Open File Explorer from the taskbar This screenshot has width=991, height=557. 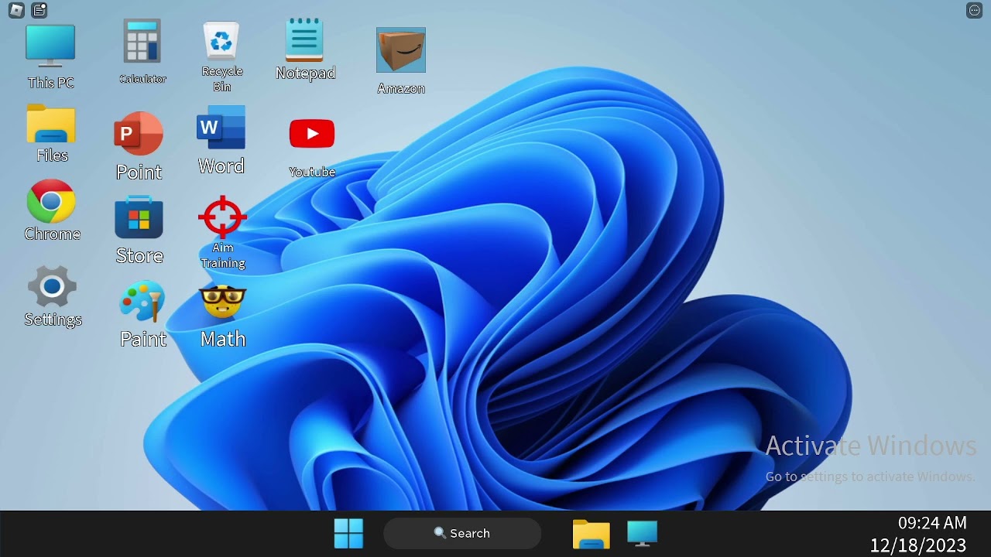tap(591, 534)
